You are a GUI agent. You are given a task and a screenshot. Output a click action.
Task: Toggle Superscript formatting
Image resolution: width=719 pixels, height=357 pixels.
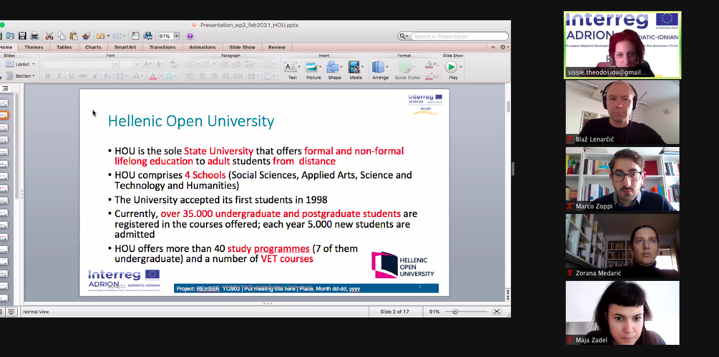click(95, 76)
